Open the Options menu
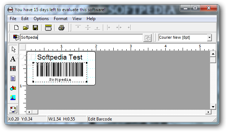The width and height of the screenshot is (227, 132). (41, 19)
